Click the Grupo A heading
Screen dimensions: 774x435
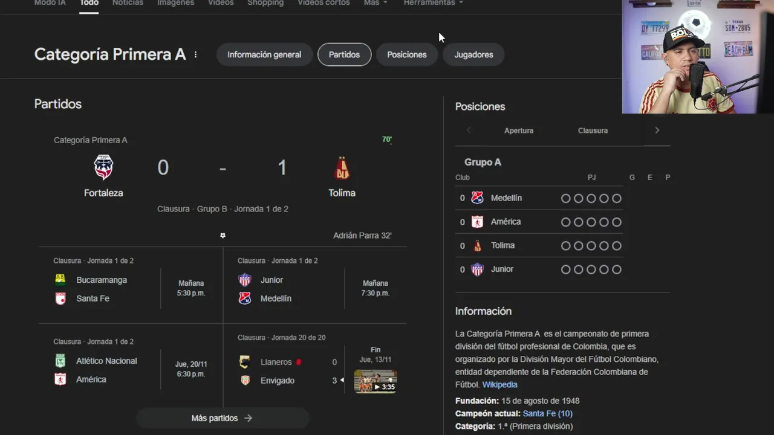pos(483,163)
